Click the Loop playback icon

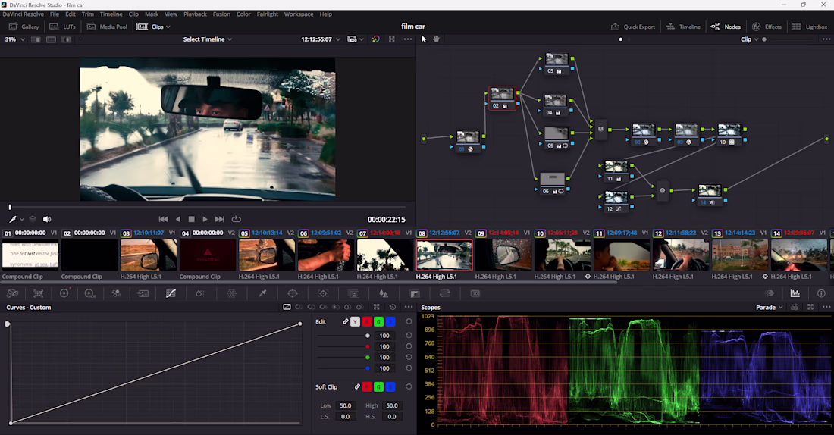[236, 219]
